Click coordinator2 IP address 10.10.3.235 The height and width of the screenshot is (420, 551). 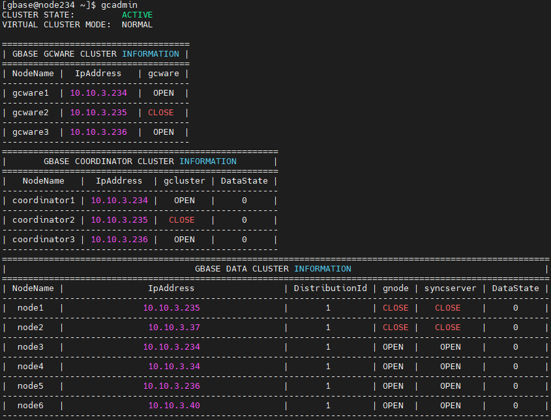tap(119, 220)
